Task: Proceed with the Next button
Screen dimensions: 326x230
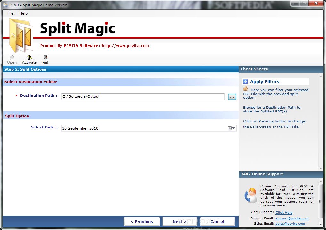Action: point(179,221)
